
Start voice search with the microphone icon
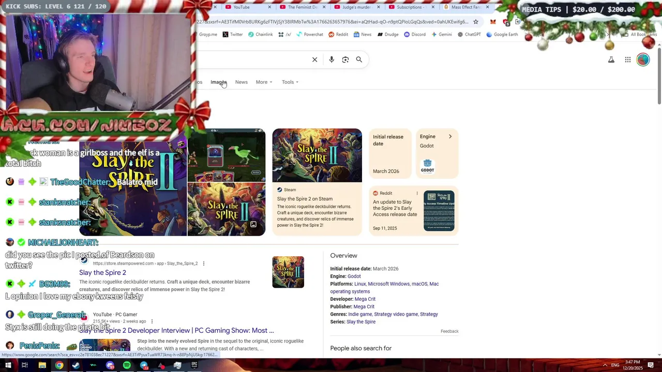click(x=332, y=59)
